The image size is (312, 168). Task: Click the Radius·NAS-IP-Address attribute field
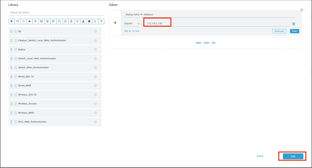pyautogui.click(x=209, y=14)
